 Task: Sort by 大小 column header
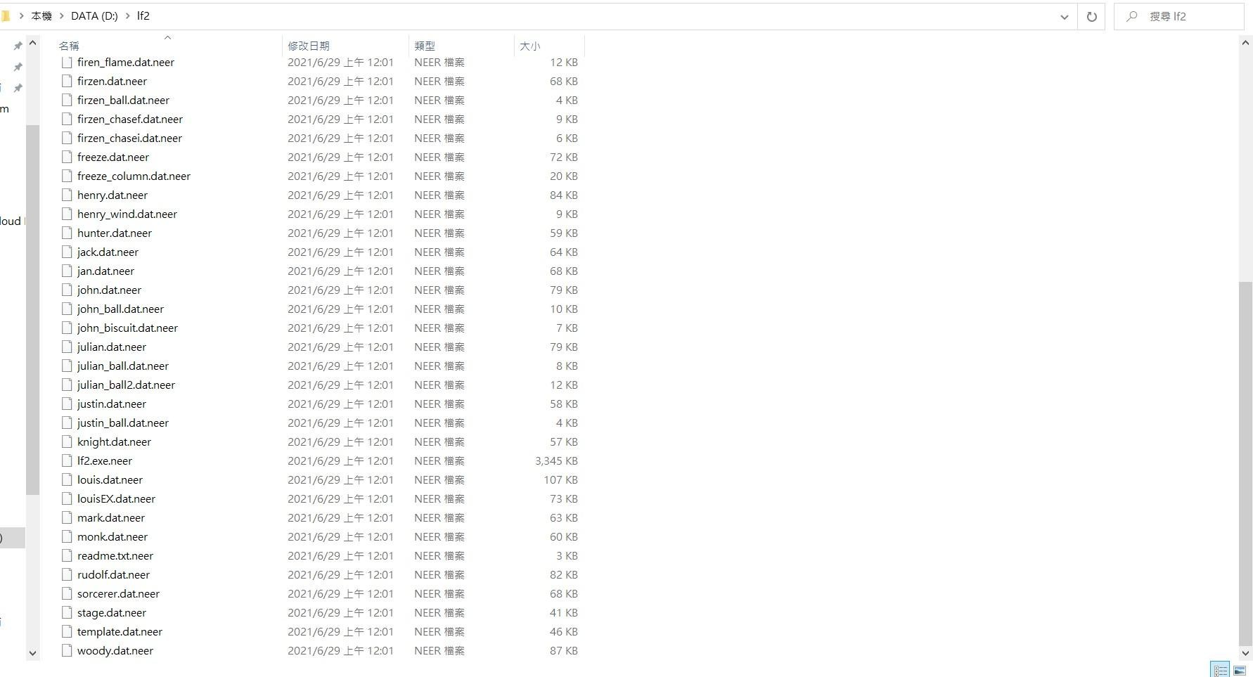(529, 46)
